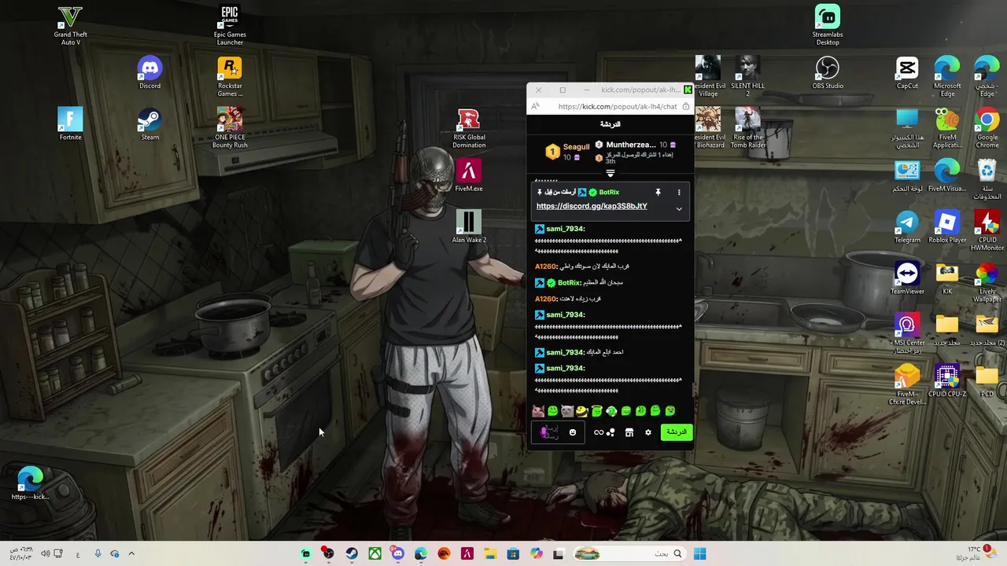Open Microsoft Store from the taskbar

click(513, 553)
